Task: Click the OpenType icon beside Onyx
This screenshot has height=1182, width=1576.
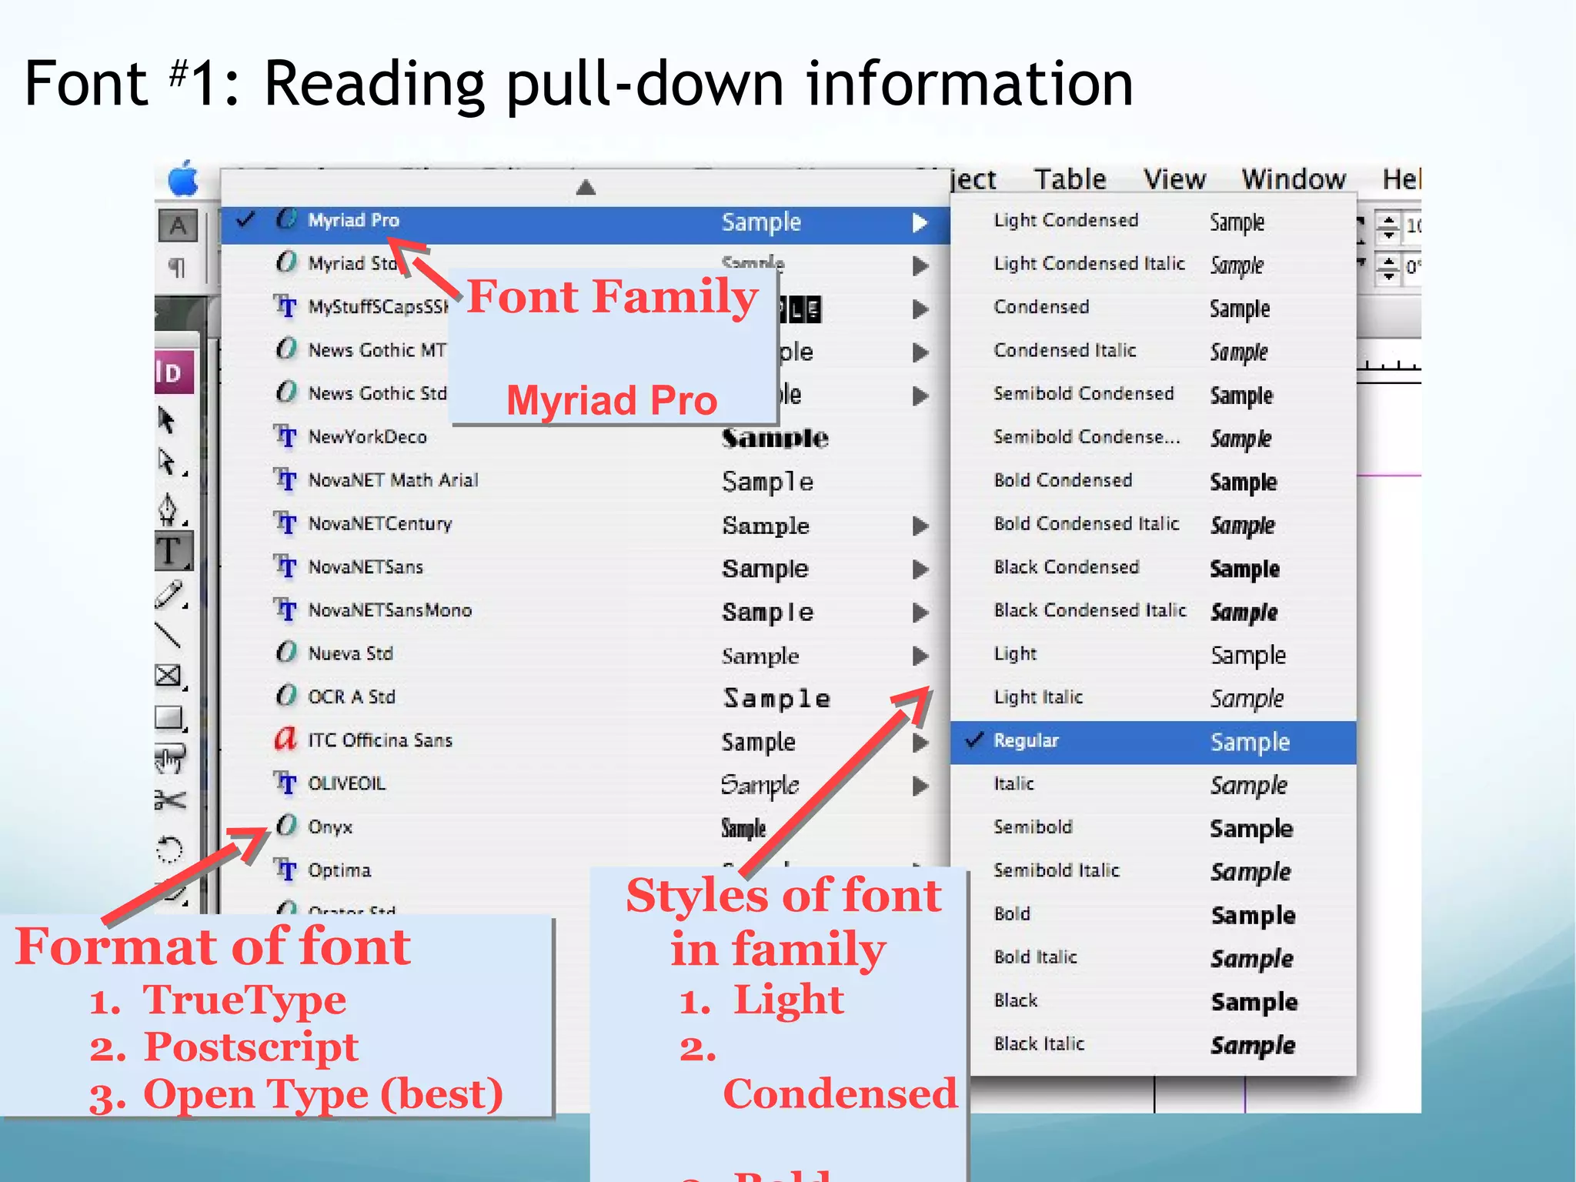Action: 286,826
